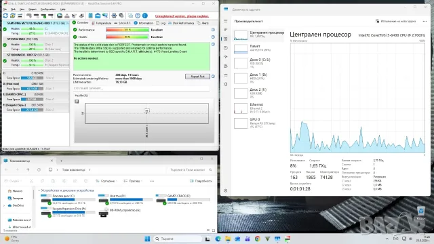Click the Unregistered version please register link
This screenshot has width=434, height=244.
pyautogui.click(x=182, y=16)
